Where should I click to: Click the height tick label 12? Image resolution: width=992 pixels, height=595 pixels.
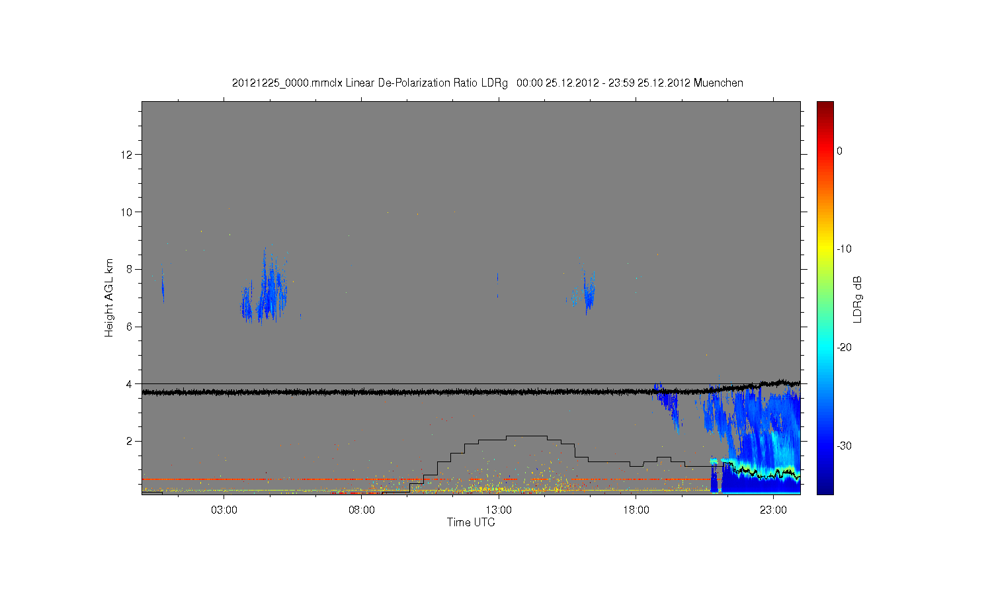point(127,155)
